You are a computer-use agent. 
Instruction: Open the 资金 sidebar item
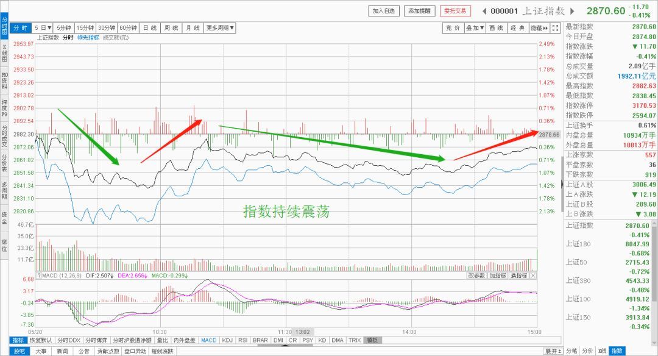(4, 218)
